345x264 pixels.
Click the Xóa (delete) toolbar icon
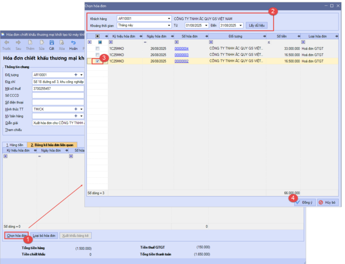[62, 43]
